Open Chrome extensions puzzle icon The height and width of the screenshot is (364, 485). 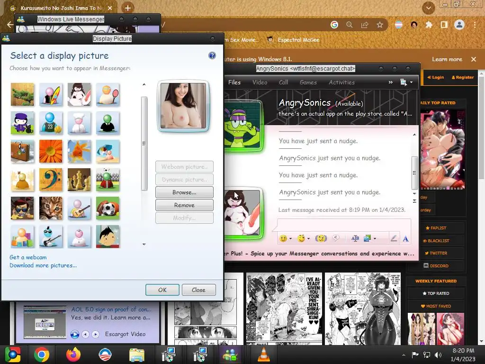click(429, 25)
